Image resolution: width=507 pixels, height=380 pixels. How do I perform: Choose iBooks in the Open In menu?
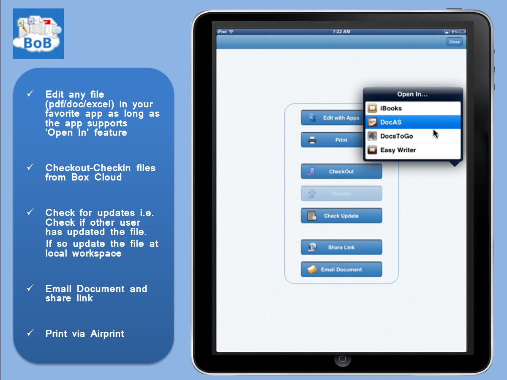pos(413,108)
